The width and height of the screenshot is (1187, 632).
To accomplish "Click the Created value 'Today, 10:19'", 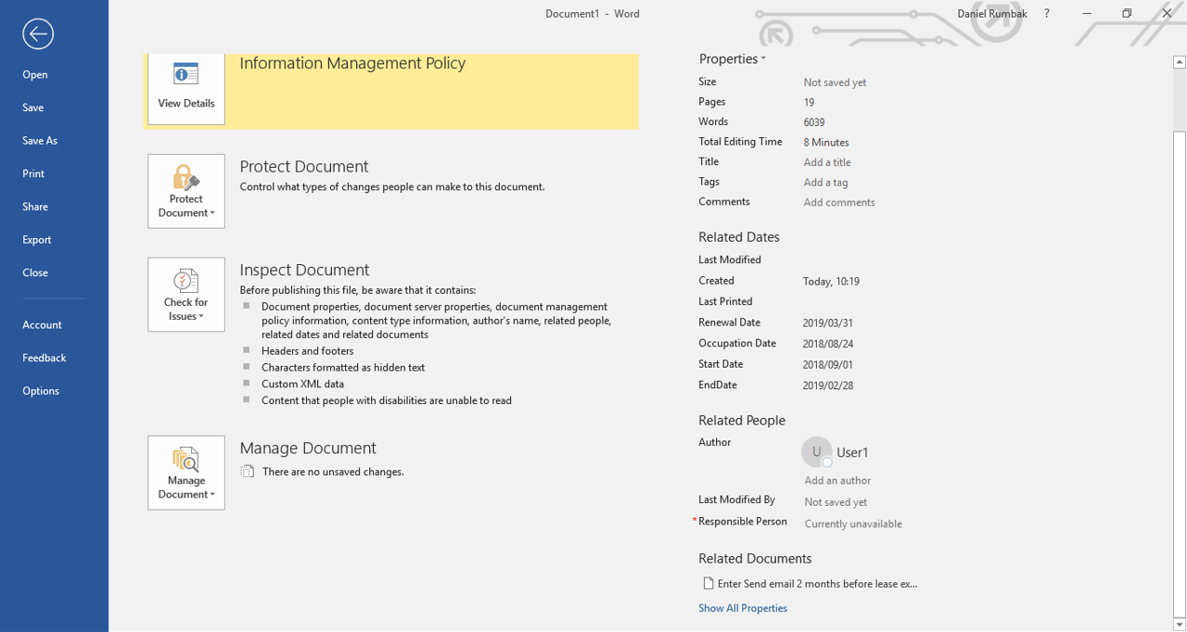I will tap(831, 282).
